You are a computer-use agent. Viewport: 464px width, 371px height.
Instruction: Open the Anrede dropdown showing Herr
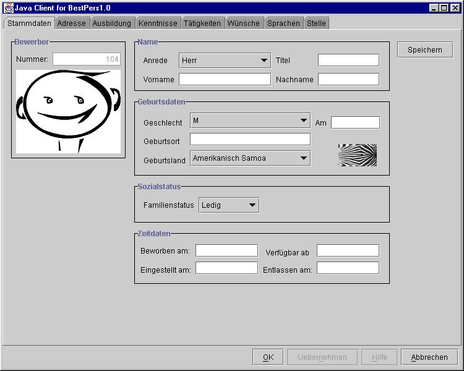pos(225,61)
